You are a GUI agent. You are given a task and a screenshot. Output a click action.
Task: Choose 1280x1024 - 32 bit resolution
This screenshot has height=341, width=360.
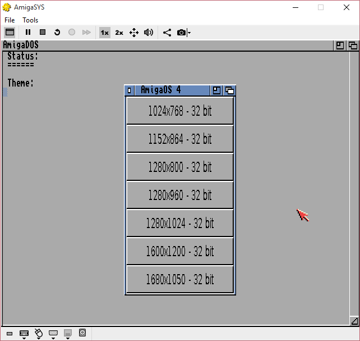click(x=180, y=223)
